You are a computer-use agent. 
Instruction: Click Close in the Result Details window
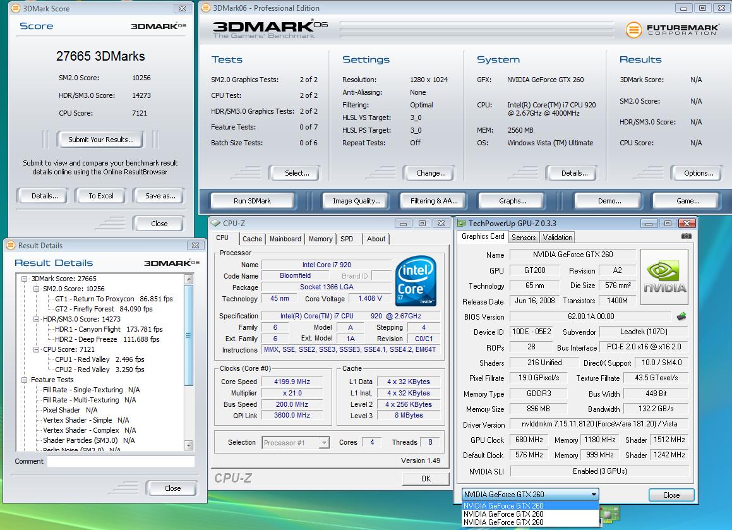point(172,488)
